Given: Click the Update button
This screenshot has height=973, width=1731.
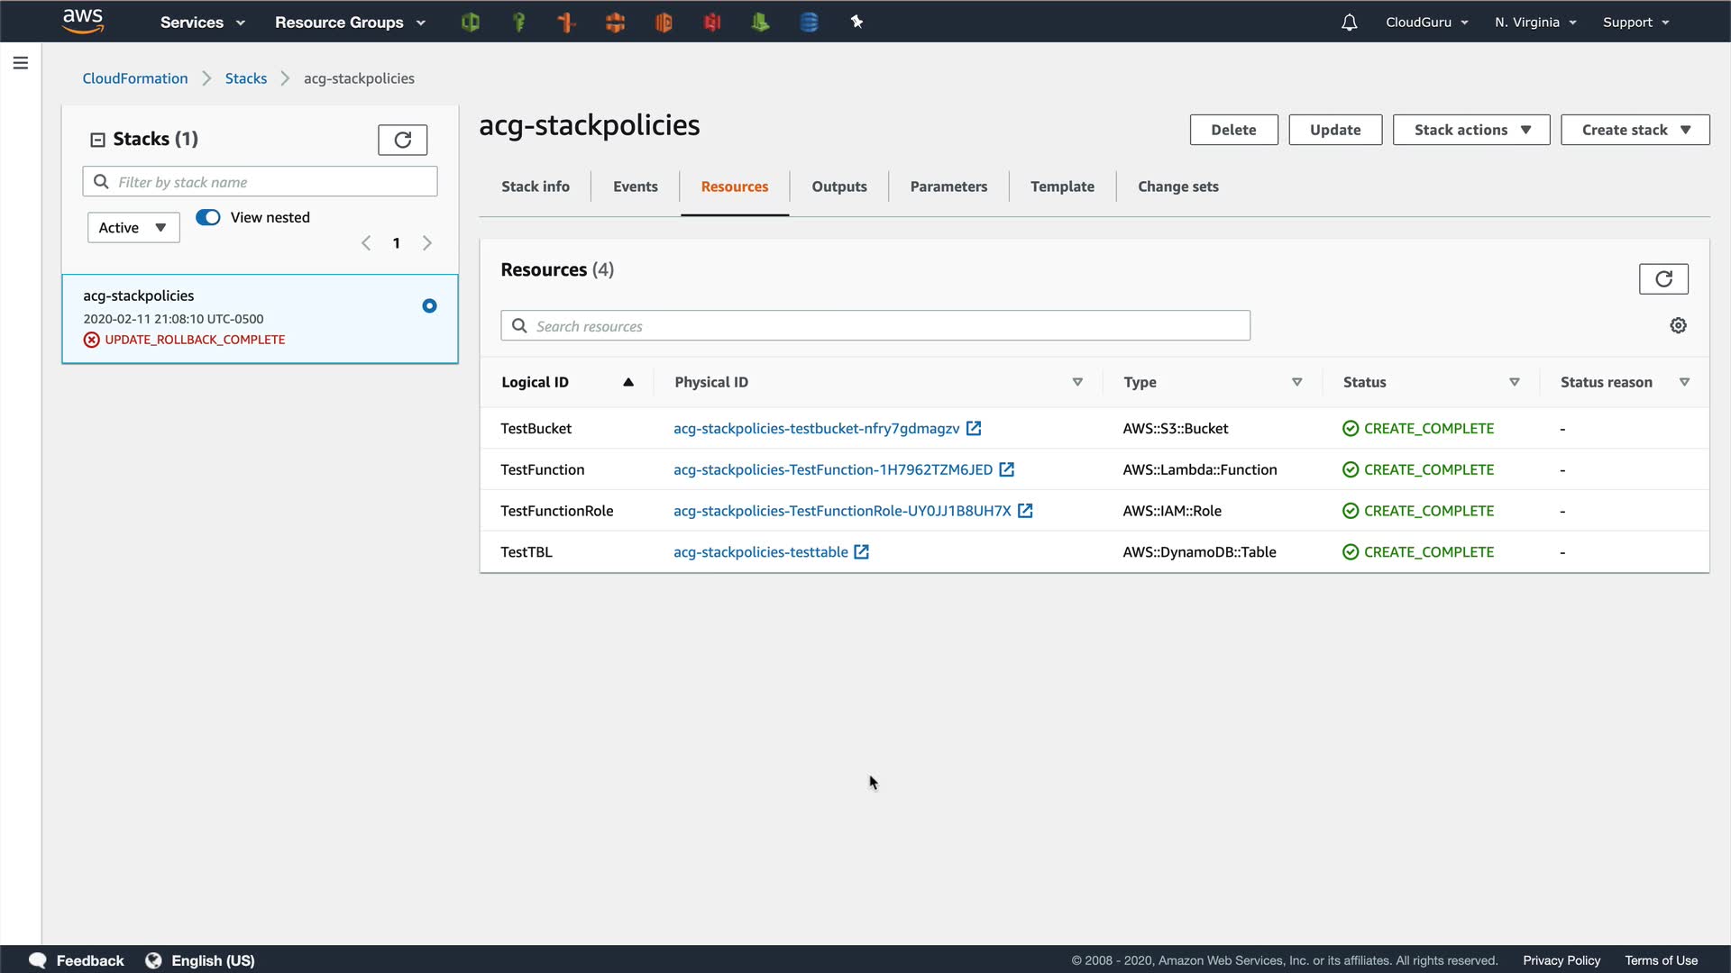Looking at the screenshot, I should (x=1334, y=130).
